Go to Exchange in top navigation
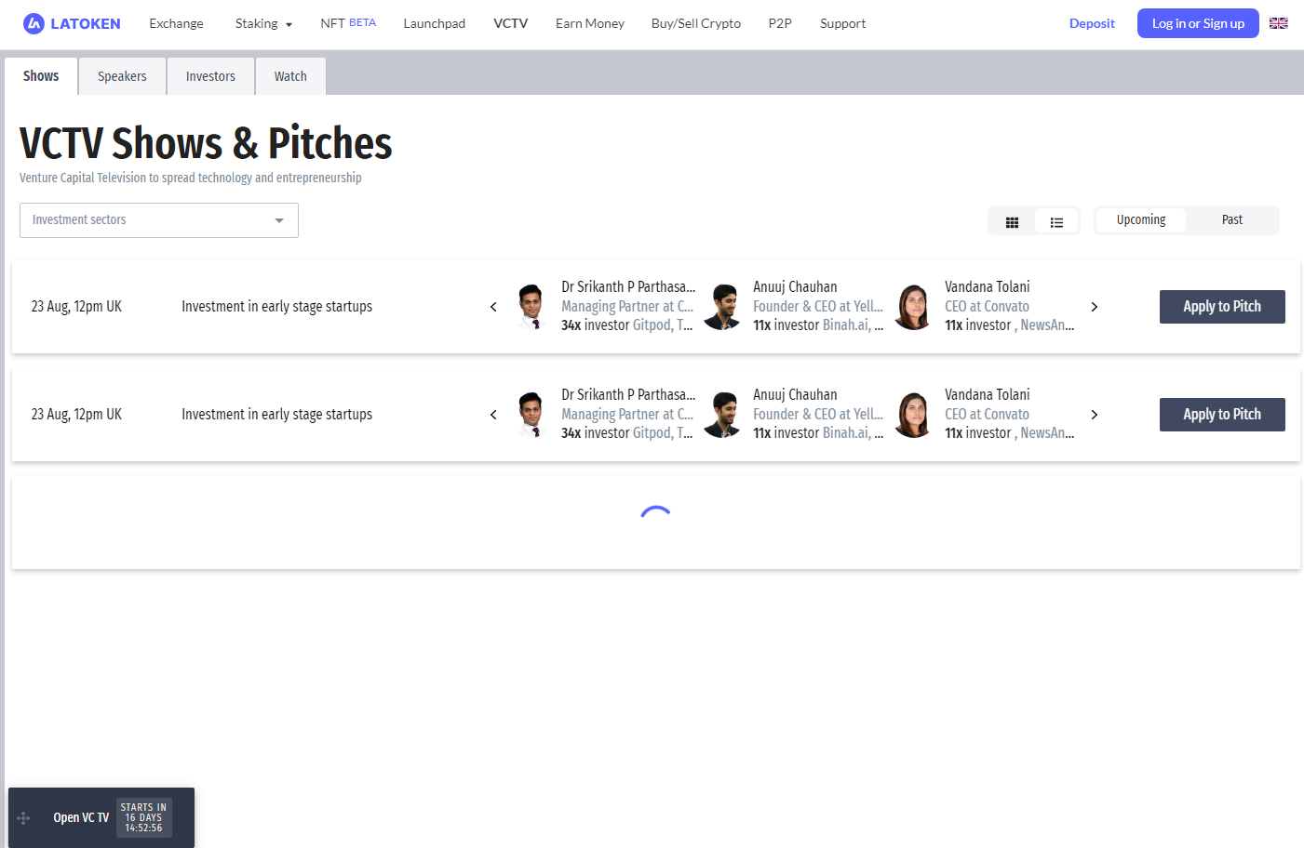The height and width of the screenshot is (848, 1304). [176, 23]
